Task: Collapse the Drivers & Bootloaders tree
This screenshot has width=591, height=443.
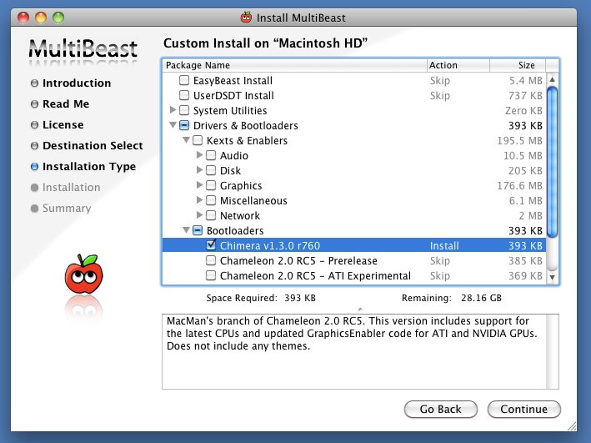Action: point(173,126)
